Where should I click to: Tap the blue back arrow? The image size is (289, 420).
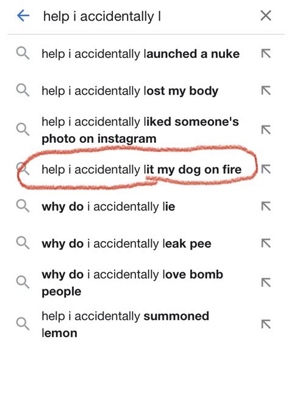tap(23, 16)
